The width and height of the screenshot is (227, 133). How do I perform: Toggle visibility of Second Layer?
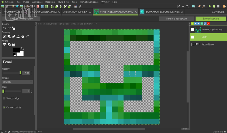[x=192, y=44]
